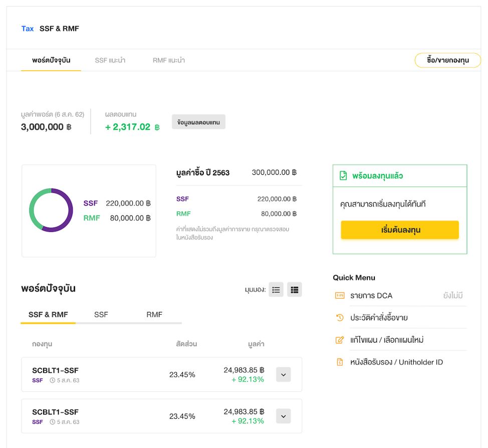Open the SSF แนะนำ tab

click(110, 60)
